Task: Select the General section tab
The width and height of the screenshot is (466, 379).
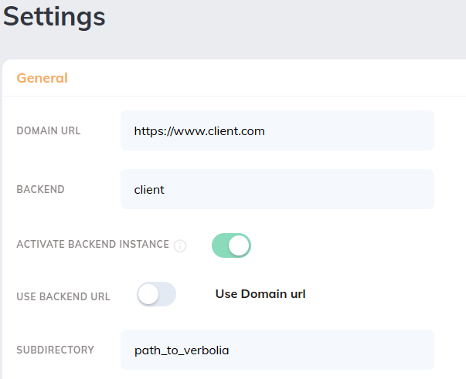Action: tap(43, 78)
